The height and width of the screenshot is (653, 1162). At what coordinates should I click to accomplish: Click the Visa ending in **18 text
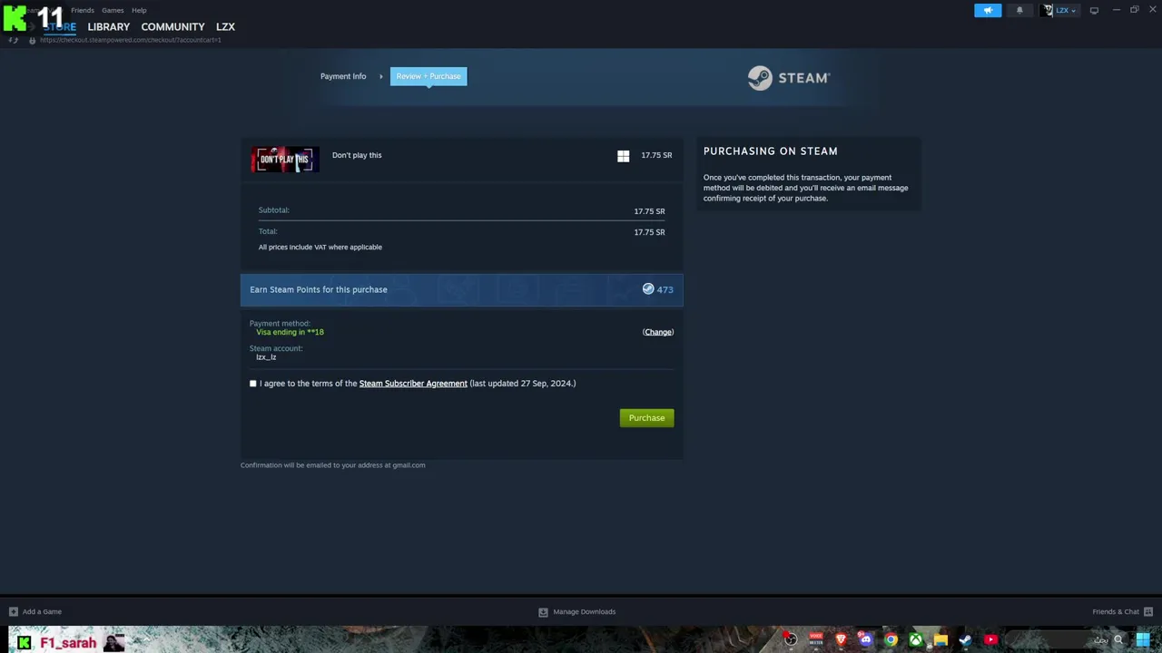[x=290, y=332]
